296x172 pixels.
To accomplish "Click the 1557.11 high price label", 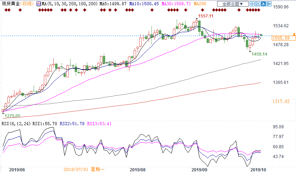I will pyautogui.click(x=206, y=16).
